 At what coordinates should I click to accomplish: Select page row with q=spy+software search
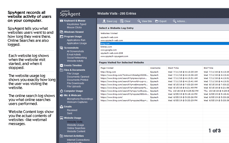click(x=165, y=91)
